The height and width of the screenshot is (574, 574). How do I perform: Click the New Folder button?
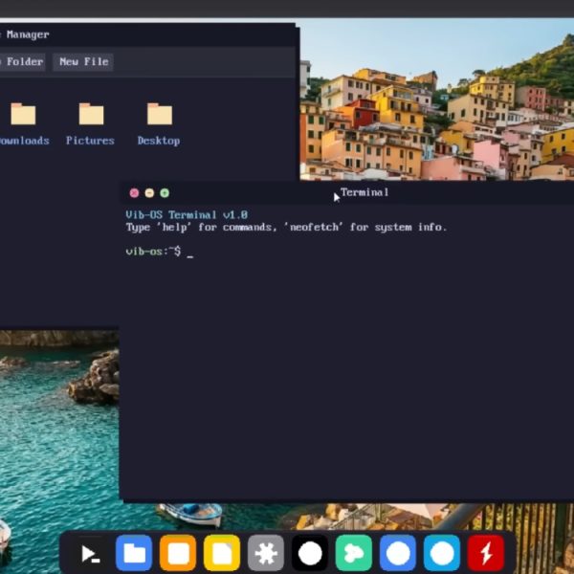[21, 61]
